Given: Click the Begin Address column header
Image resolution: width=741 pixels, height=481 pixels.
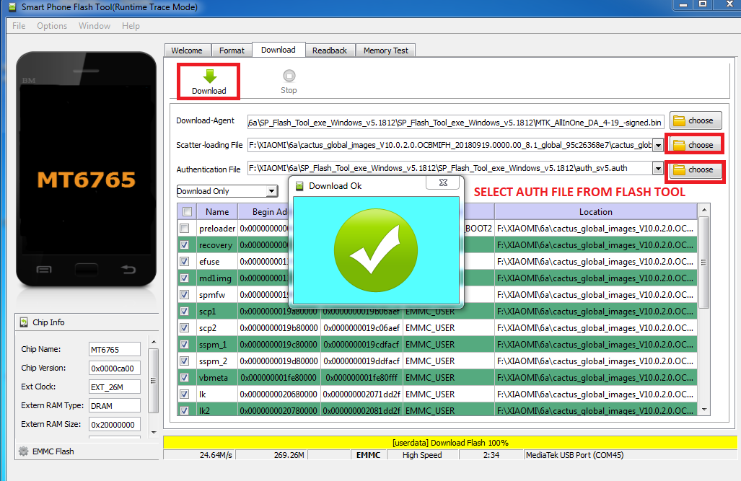Looking at the screenshot, I should coord(265,212).
